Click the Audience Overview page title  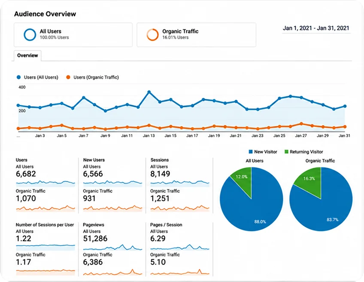coord(45,14)
